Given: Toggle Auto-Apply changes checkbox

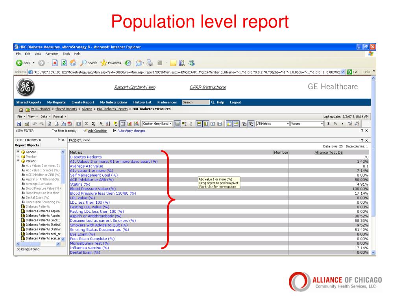Looking at the screenshot, I should (115, 131).
